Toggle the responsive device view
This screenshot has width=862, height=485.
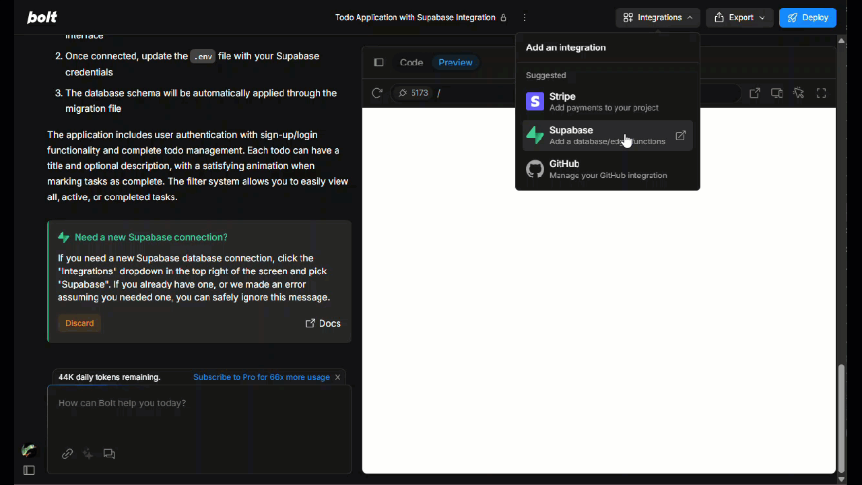pyautogui.click(x=776, y=93)
